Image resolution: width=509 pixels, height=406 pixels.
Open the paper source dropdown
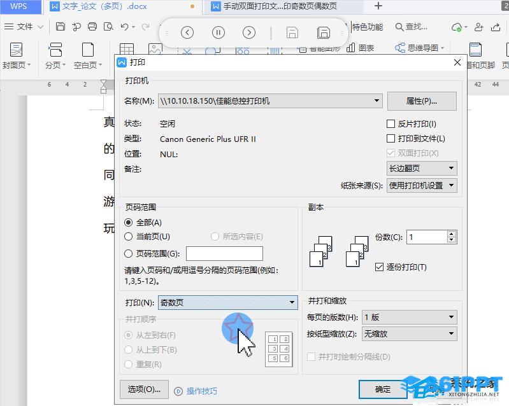(422, 185)
